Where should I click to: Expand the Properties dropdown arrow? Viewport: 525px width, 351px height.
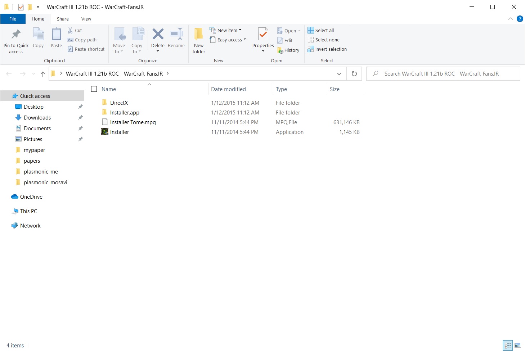263,51
